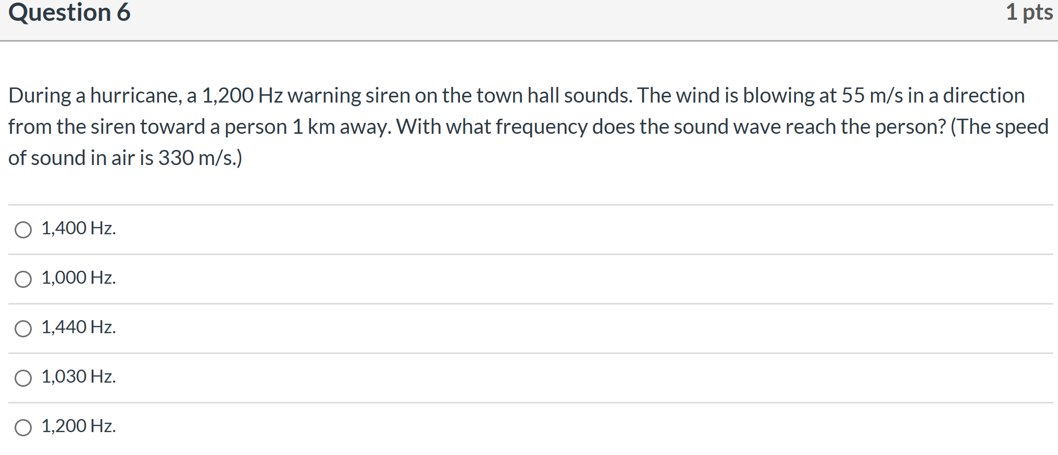This screenshot has height=455, width=1058.
Task: Select the 1,000 Hz radio button
Action: click(23, 279)
